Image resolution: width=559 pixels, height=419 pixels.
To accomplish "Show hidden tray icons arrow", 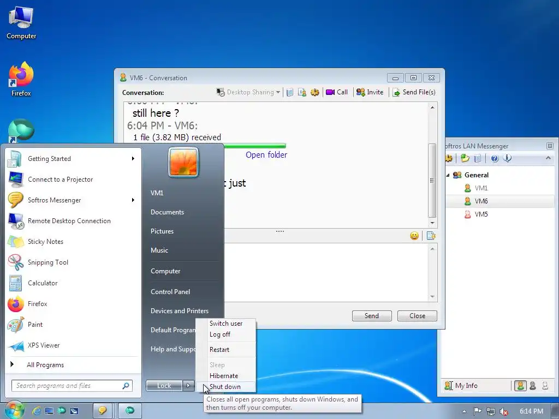I will [464, 411].
